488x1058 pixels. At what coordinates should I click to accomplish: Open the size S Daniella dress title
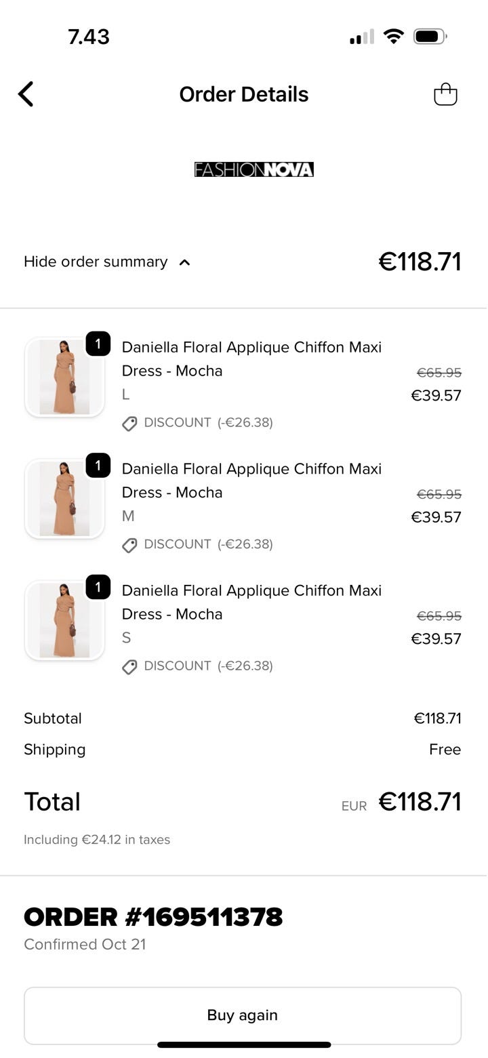251,602
